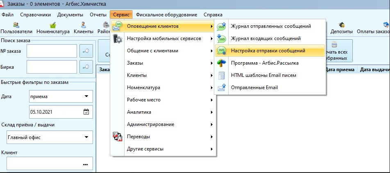Collapse the opened Сервис menu

point(121,15)
